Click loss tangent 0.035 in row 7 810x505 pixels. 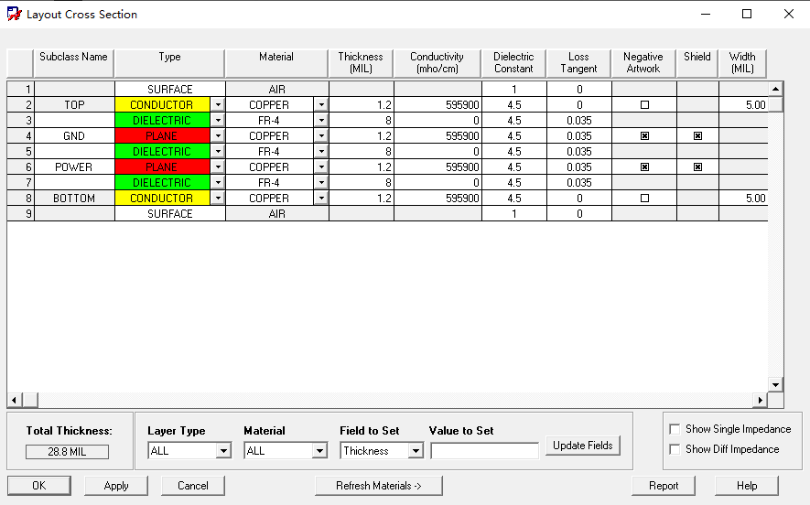579,182
